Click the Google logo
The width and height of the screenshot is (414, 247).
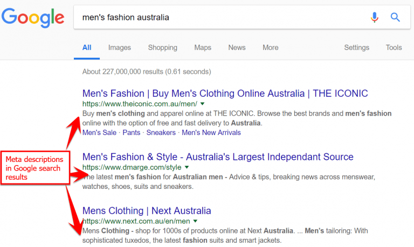(33, 18)
